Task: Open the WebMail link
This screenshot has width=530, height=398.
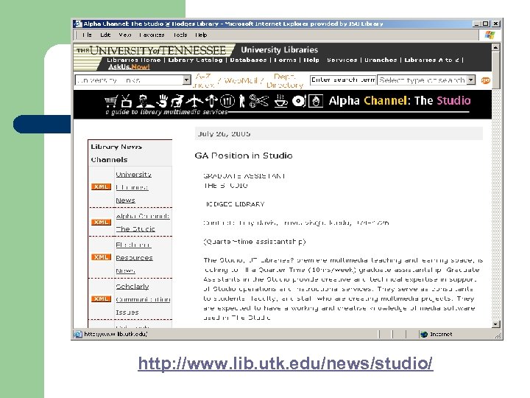Action: 240,80
